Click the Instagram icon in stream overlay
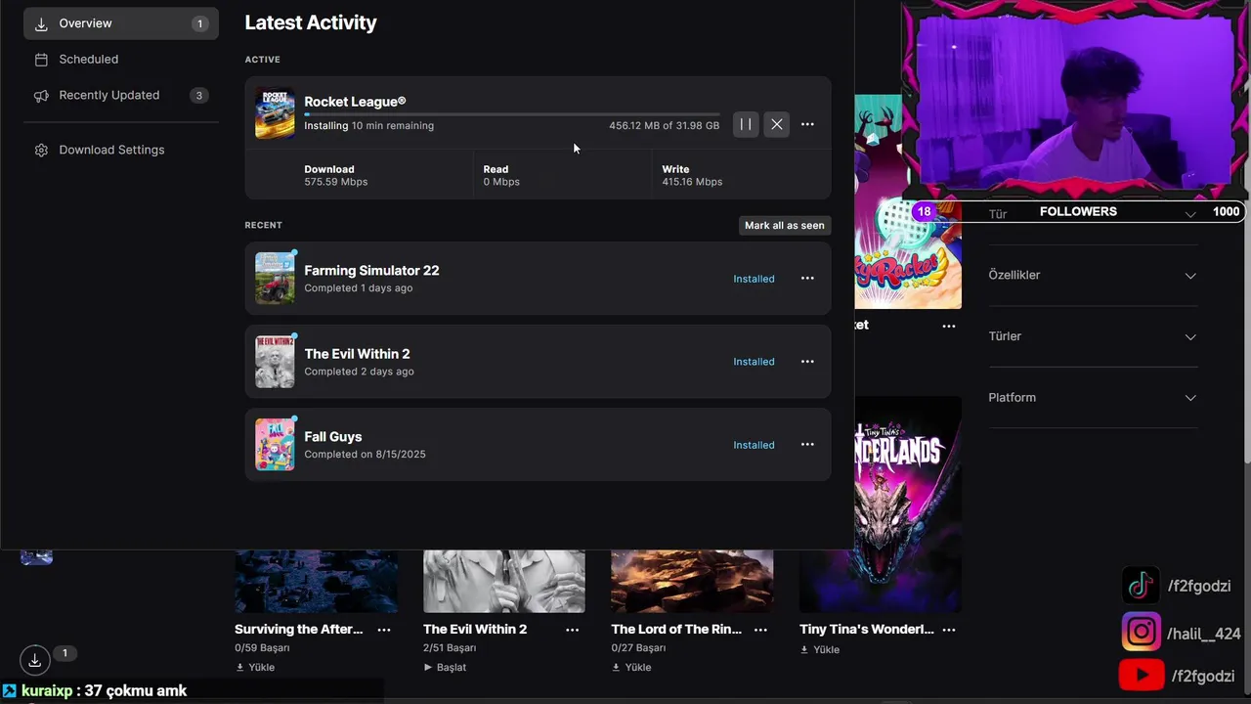The height and width of the screenshot is (704, 1251). click(x=1141, y=633)
